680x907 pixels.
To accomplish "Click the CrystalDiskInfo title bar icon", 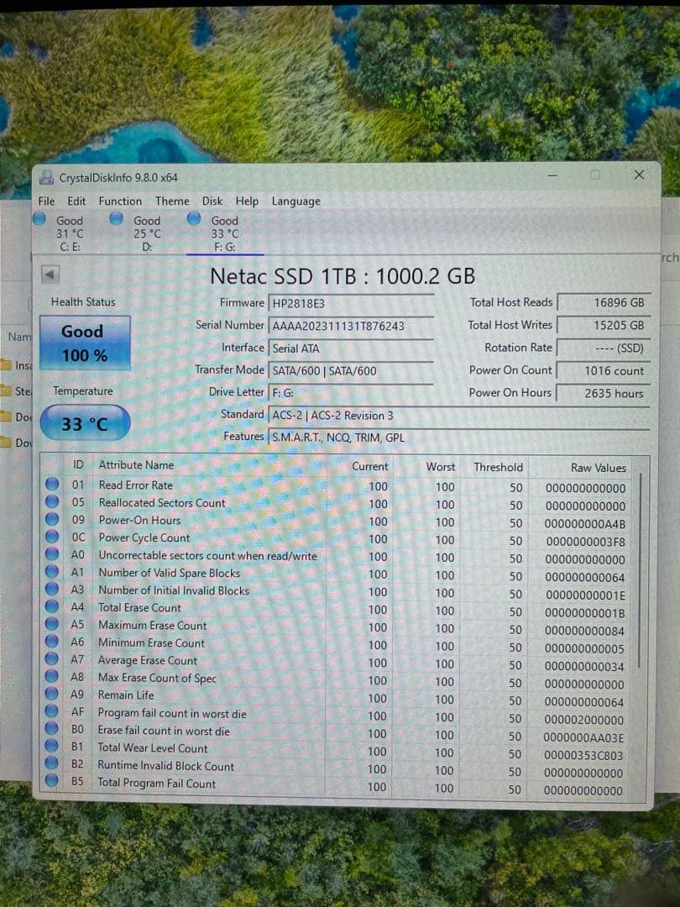I will 46,177.
